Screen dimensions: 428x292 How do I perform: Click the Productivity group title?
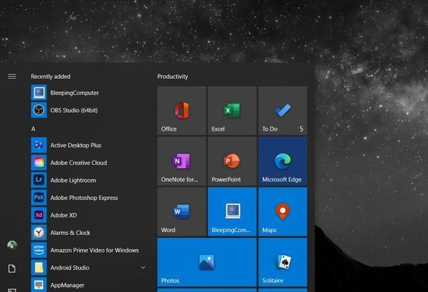point(172,77)
